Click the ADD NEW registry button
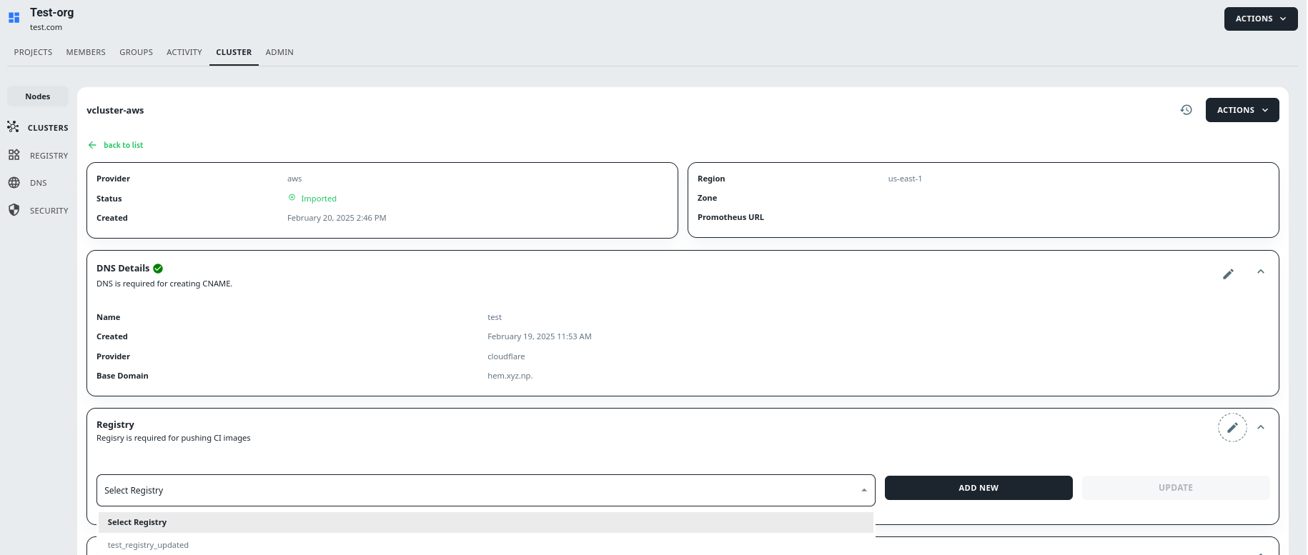Image resolution: width=1308 pixels, height=555 pixels. 978,488
